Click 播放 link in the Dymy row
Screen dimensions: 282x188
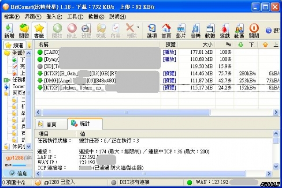point(169,59)
